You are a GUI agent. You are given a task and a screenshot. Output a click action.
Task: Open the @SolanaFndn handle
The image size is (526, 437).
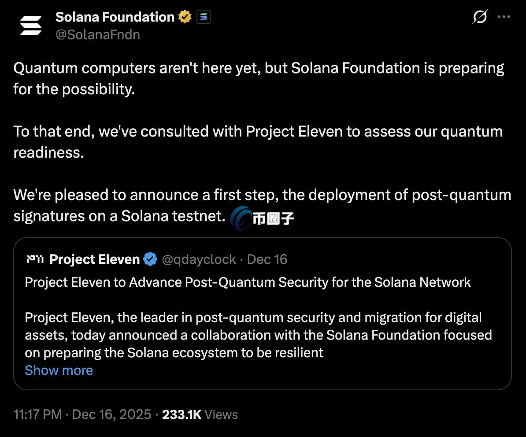click(98, 34)
